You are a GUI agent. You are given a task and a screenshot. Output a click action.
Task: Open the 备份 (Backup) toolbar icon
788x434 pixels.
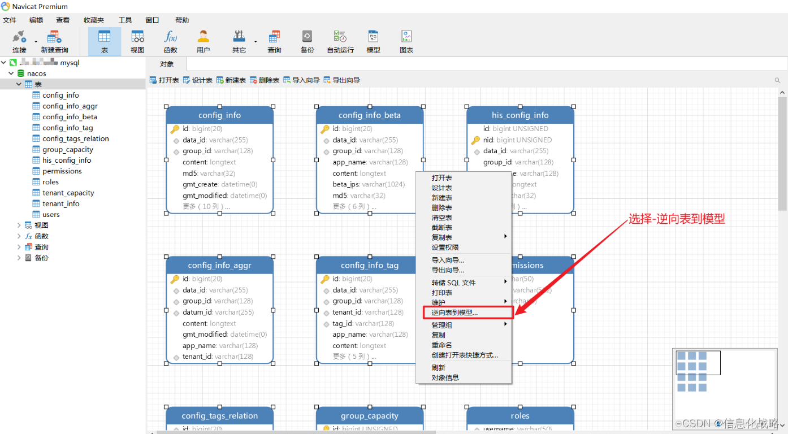[307, 42]
